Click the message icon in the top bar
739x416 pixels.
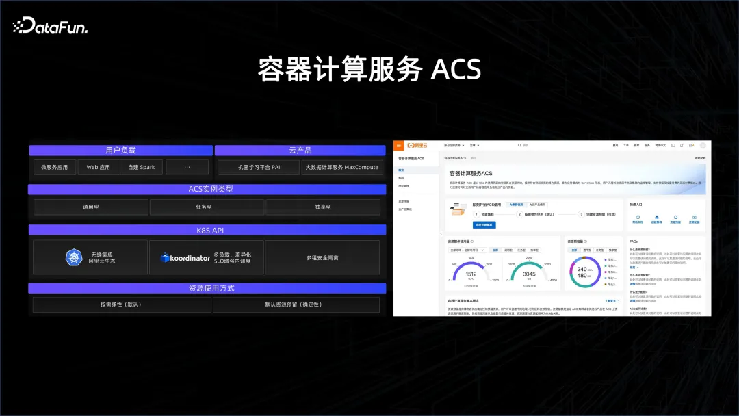(x=673, y=144)
